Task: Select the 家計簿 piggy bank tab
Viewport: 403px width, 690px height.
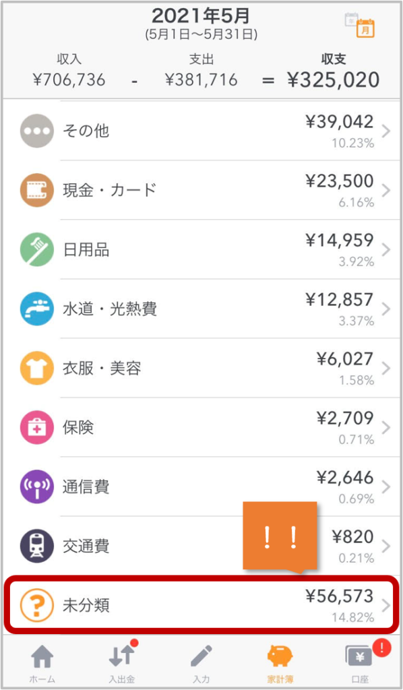Action: 280,664
